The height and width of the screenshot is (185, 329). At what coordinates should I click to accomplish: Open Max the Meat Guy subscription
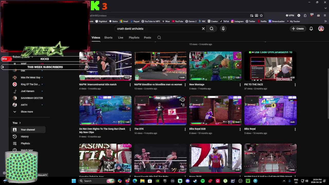[x=30, y=77]
